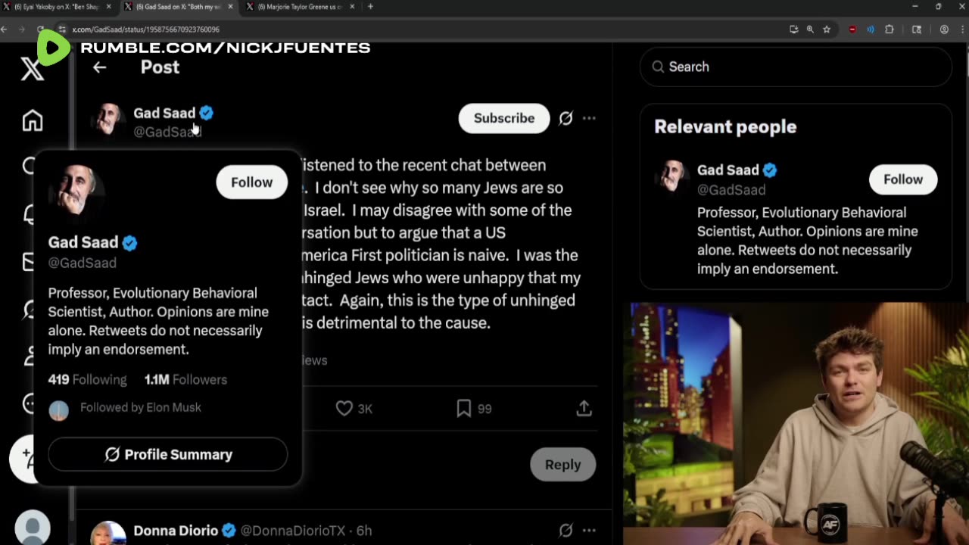Open the Home feed icon
The width and height of the screenshot is (969, 545).
tap(32, 120)
